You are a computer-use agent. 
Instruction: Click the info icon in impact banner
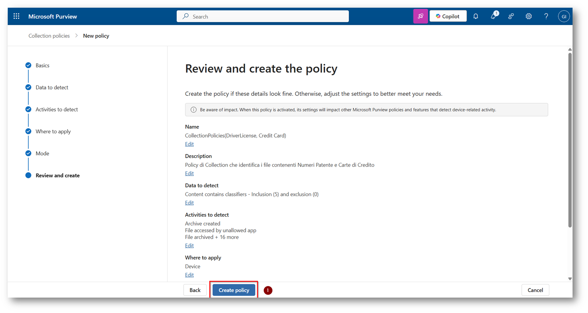193,110
